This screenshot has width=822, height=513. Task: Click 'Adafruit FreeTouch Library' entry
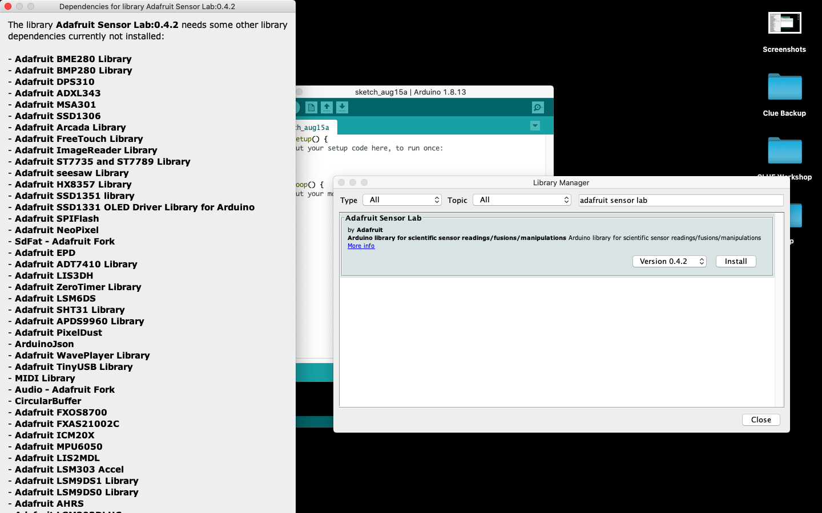point(79,139)
